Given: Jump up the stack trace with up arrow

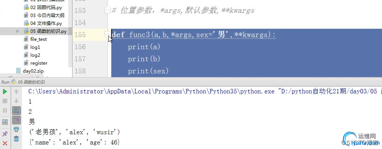Looking at the screenshot, I should click(16, 92).
